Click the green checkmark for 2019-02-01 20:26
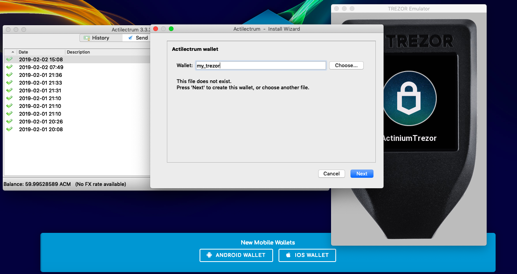The image size is (517, 274). [x=9, y=121]
